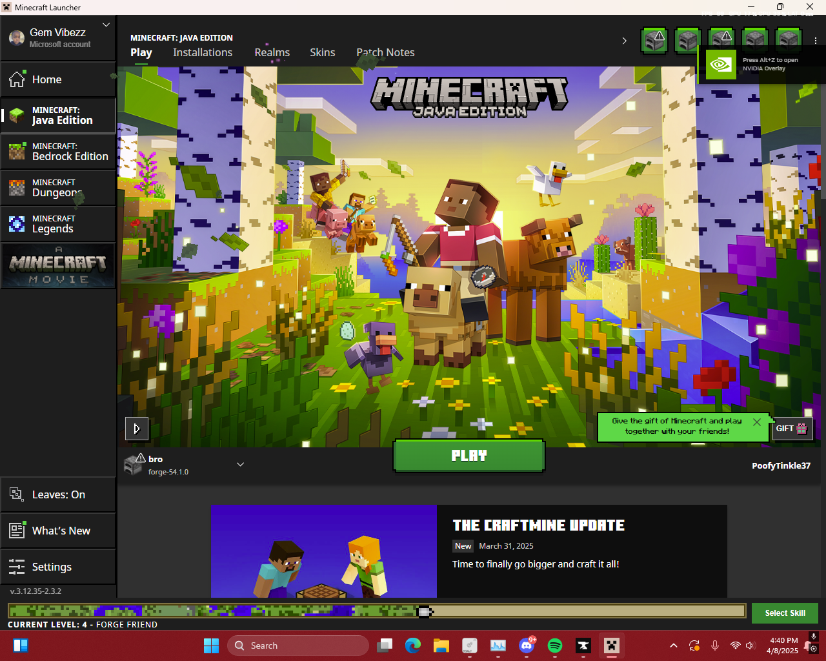
Task: Open the three-dot more options menu
Action: (x=816, y=41)
